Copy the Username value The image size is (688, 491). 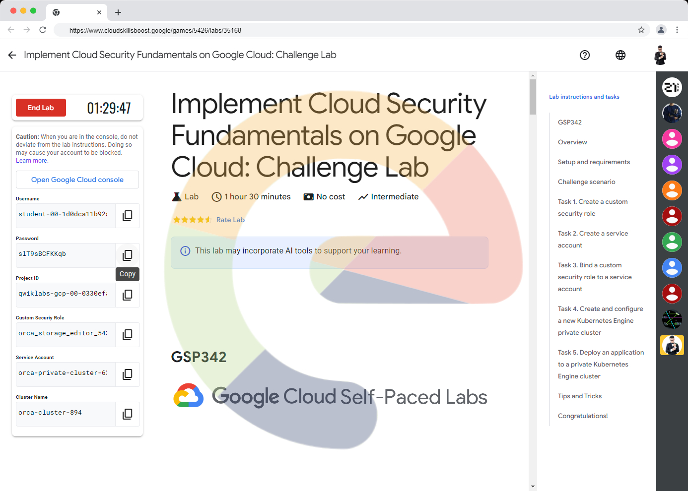[128, 216]
